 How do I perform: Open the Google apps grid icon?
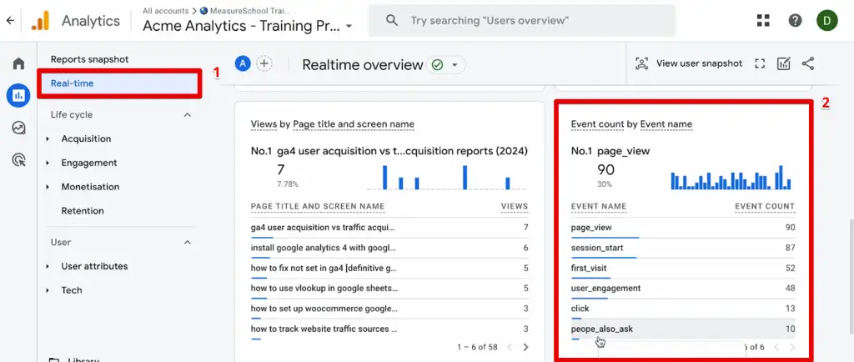(x=763, y=21)
